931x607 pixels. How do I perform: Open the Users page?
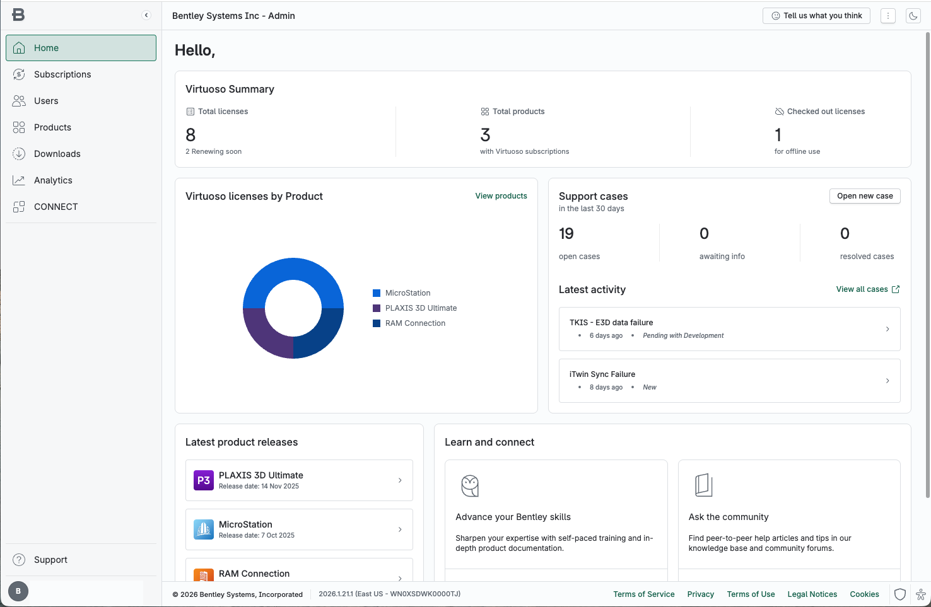81,101
